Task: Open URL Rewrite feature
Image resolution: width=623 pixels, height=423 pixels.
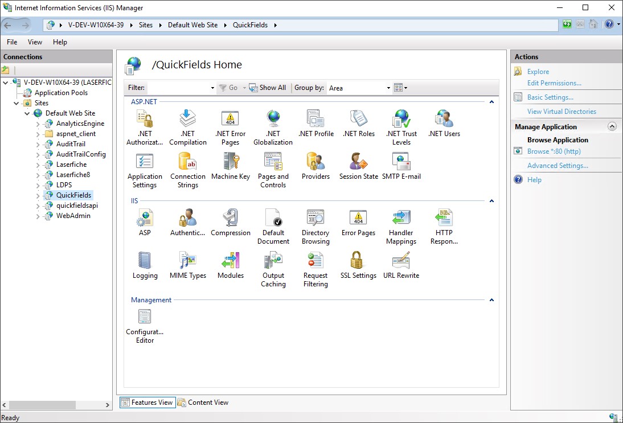Action: coord(401,265)
